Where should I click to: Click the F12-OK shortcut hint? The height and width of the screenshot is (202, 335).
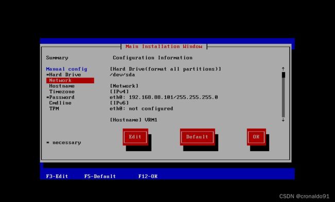coord(148,176)
